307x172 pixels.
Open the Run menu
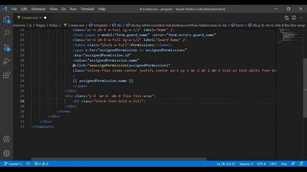(x=73, y=9)
